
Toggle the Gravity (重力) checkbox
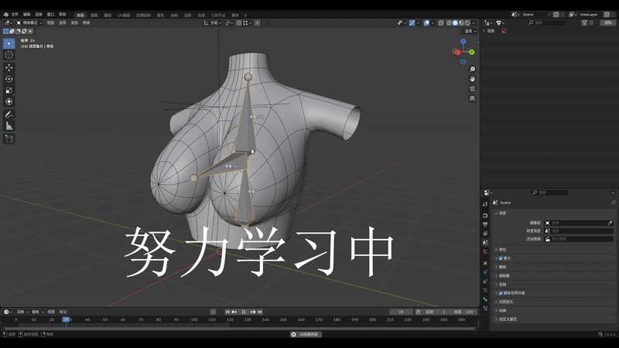(x=501, y=258)
